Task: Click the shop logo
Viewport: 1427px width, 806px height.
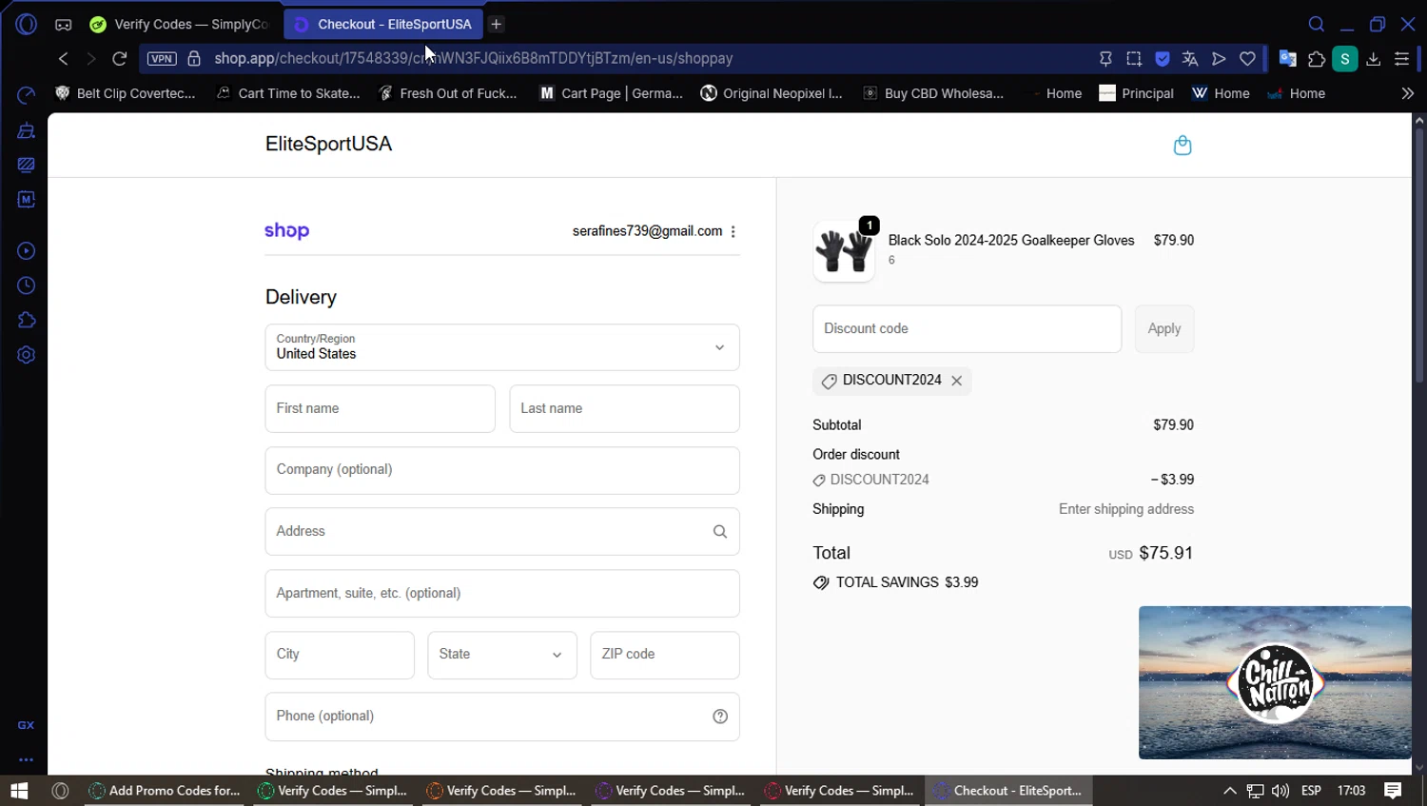Action: (286, 231)
